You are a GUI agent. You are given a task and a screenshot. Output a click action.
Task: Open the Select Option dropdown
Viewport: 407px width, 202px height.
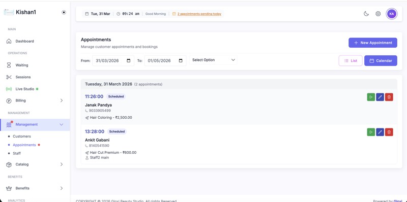tap(213, 60)
